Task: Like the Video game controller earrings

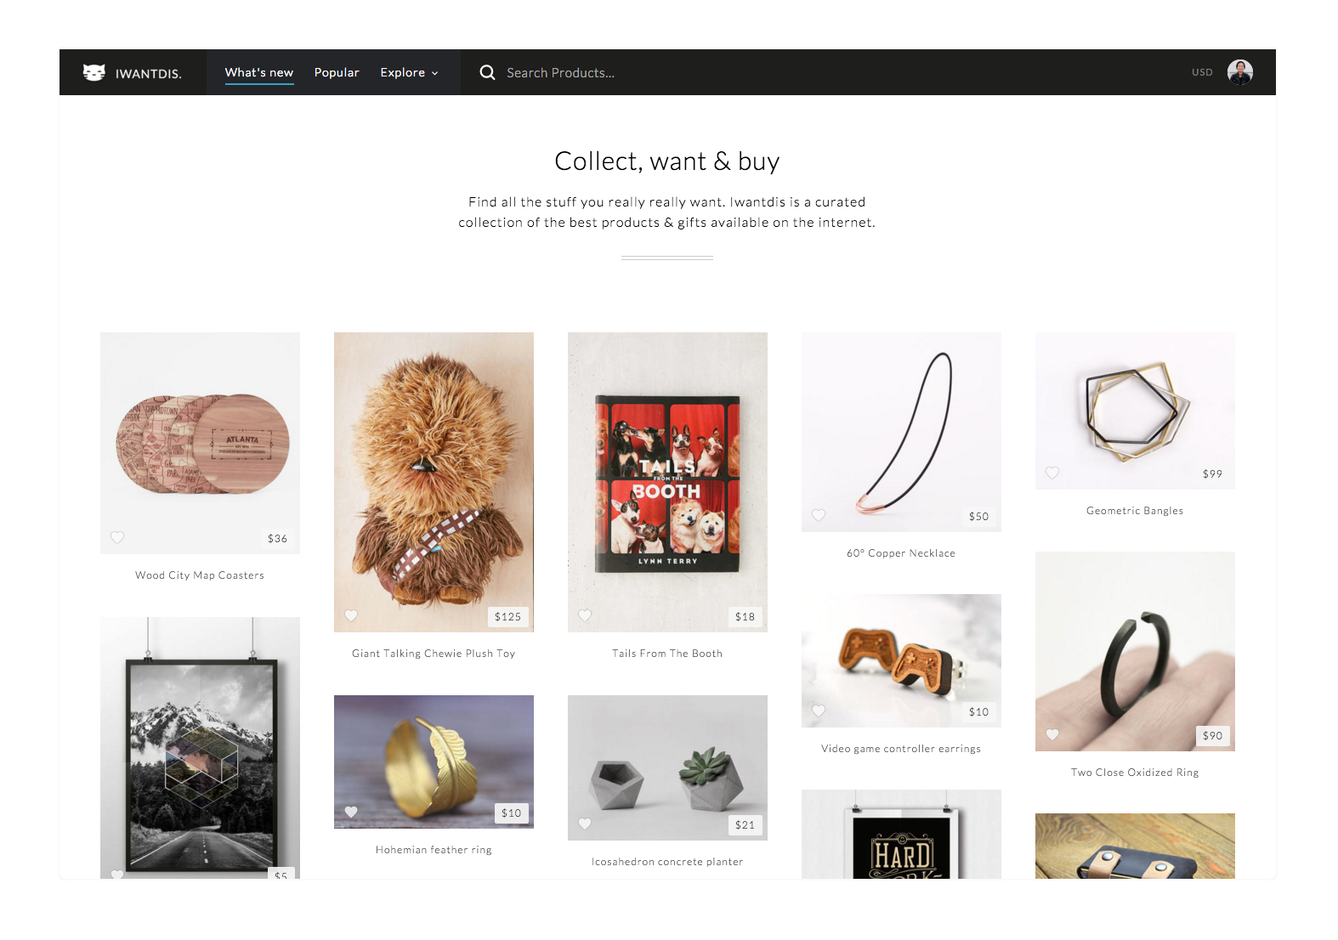Action: pos(819,711)
